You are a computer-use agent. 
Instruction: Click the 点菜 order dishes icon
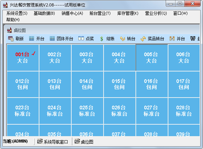pos(81,38)
